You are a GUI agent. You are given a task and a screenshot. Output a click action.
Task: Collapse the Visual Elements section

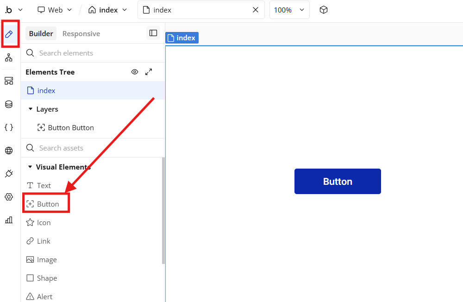[30, 167]
